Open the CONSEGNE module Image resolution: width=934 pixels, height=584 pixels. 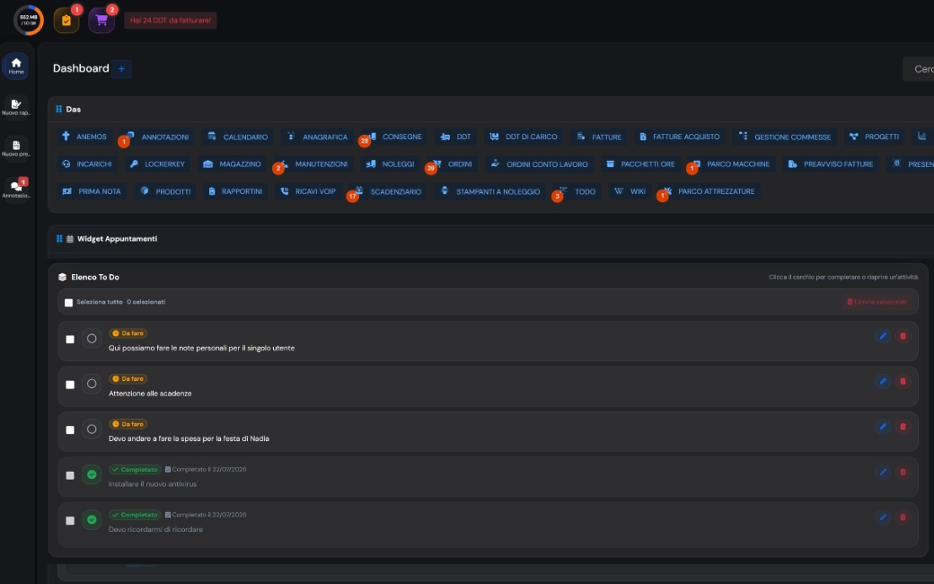pos(394,137)
